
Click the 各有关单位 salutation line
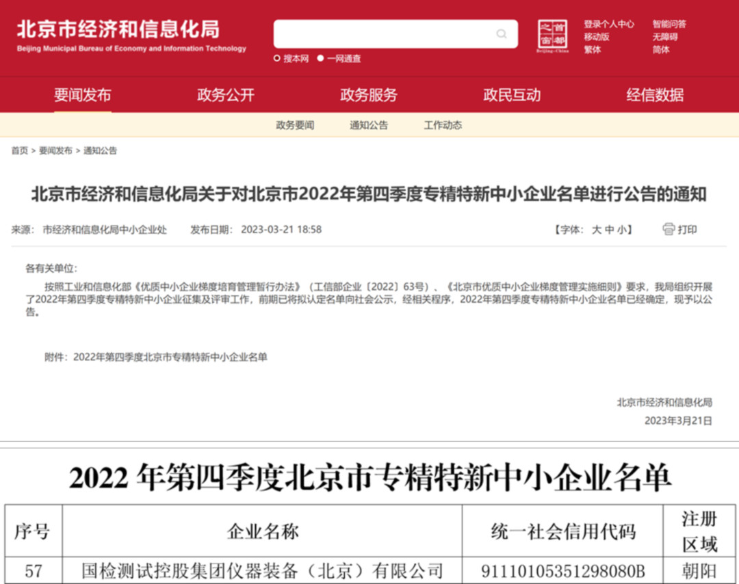coord(51,269)
